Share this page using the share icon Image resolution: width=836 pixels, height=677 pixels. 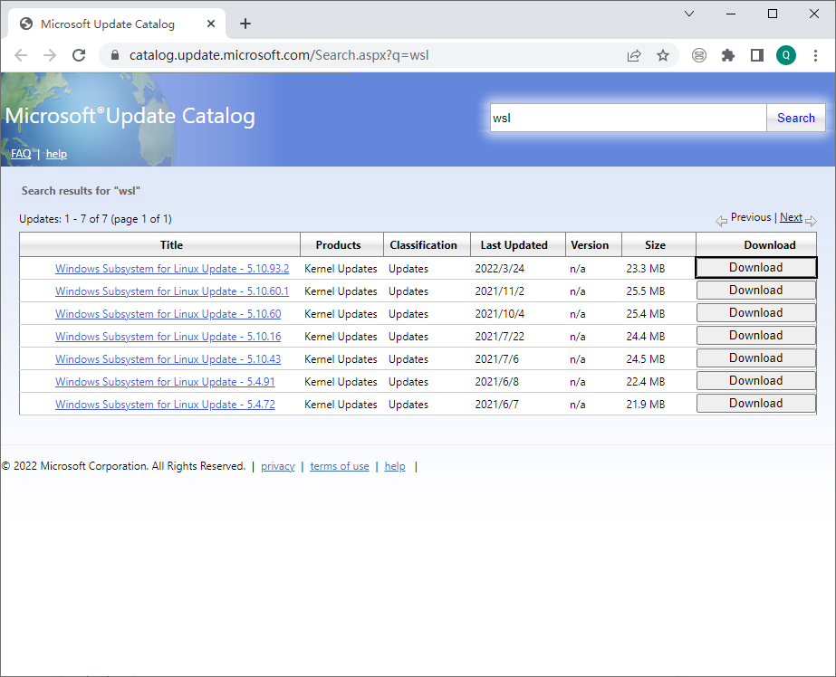[x=634, y=55]
